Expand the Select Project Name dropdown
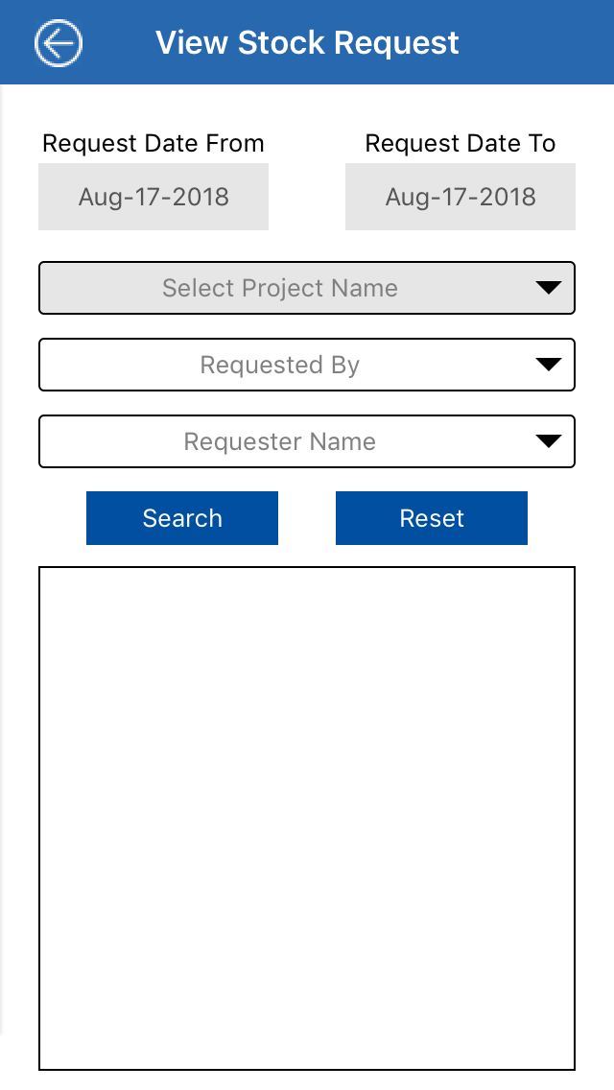Screen dimensions: 614x1090 (x=280, y=288)
